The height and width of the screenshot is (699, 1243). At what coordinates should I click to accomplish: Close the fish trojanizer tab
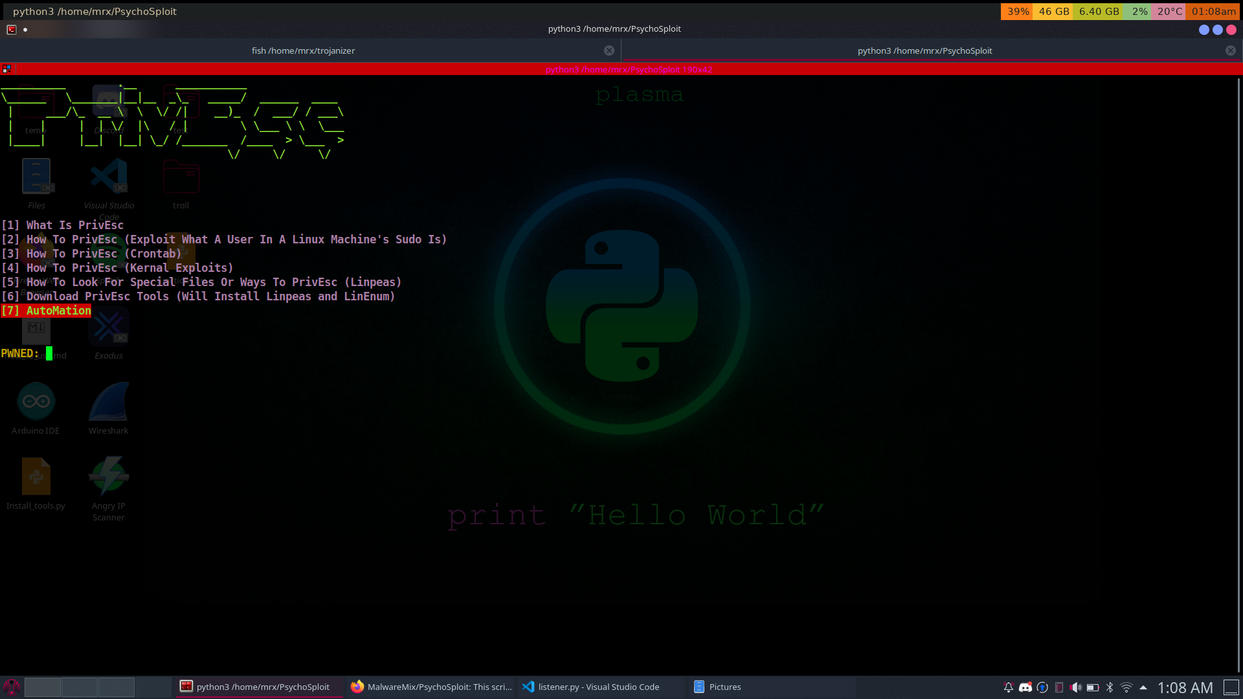pyautogui.click(x=609, y=50)
